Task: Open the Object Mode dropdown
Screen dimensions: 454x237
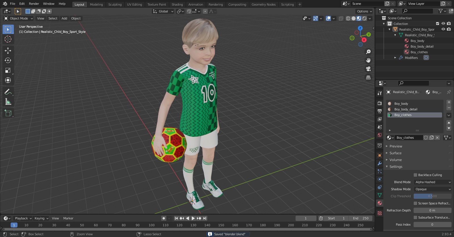Action: (18, 18)
